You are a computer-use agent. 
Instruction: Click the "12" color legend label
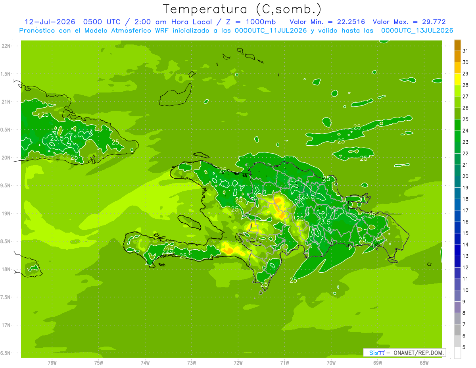click(x=465, y=268)
